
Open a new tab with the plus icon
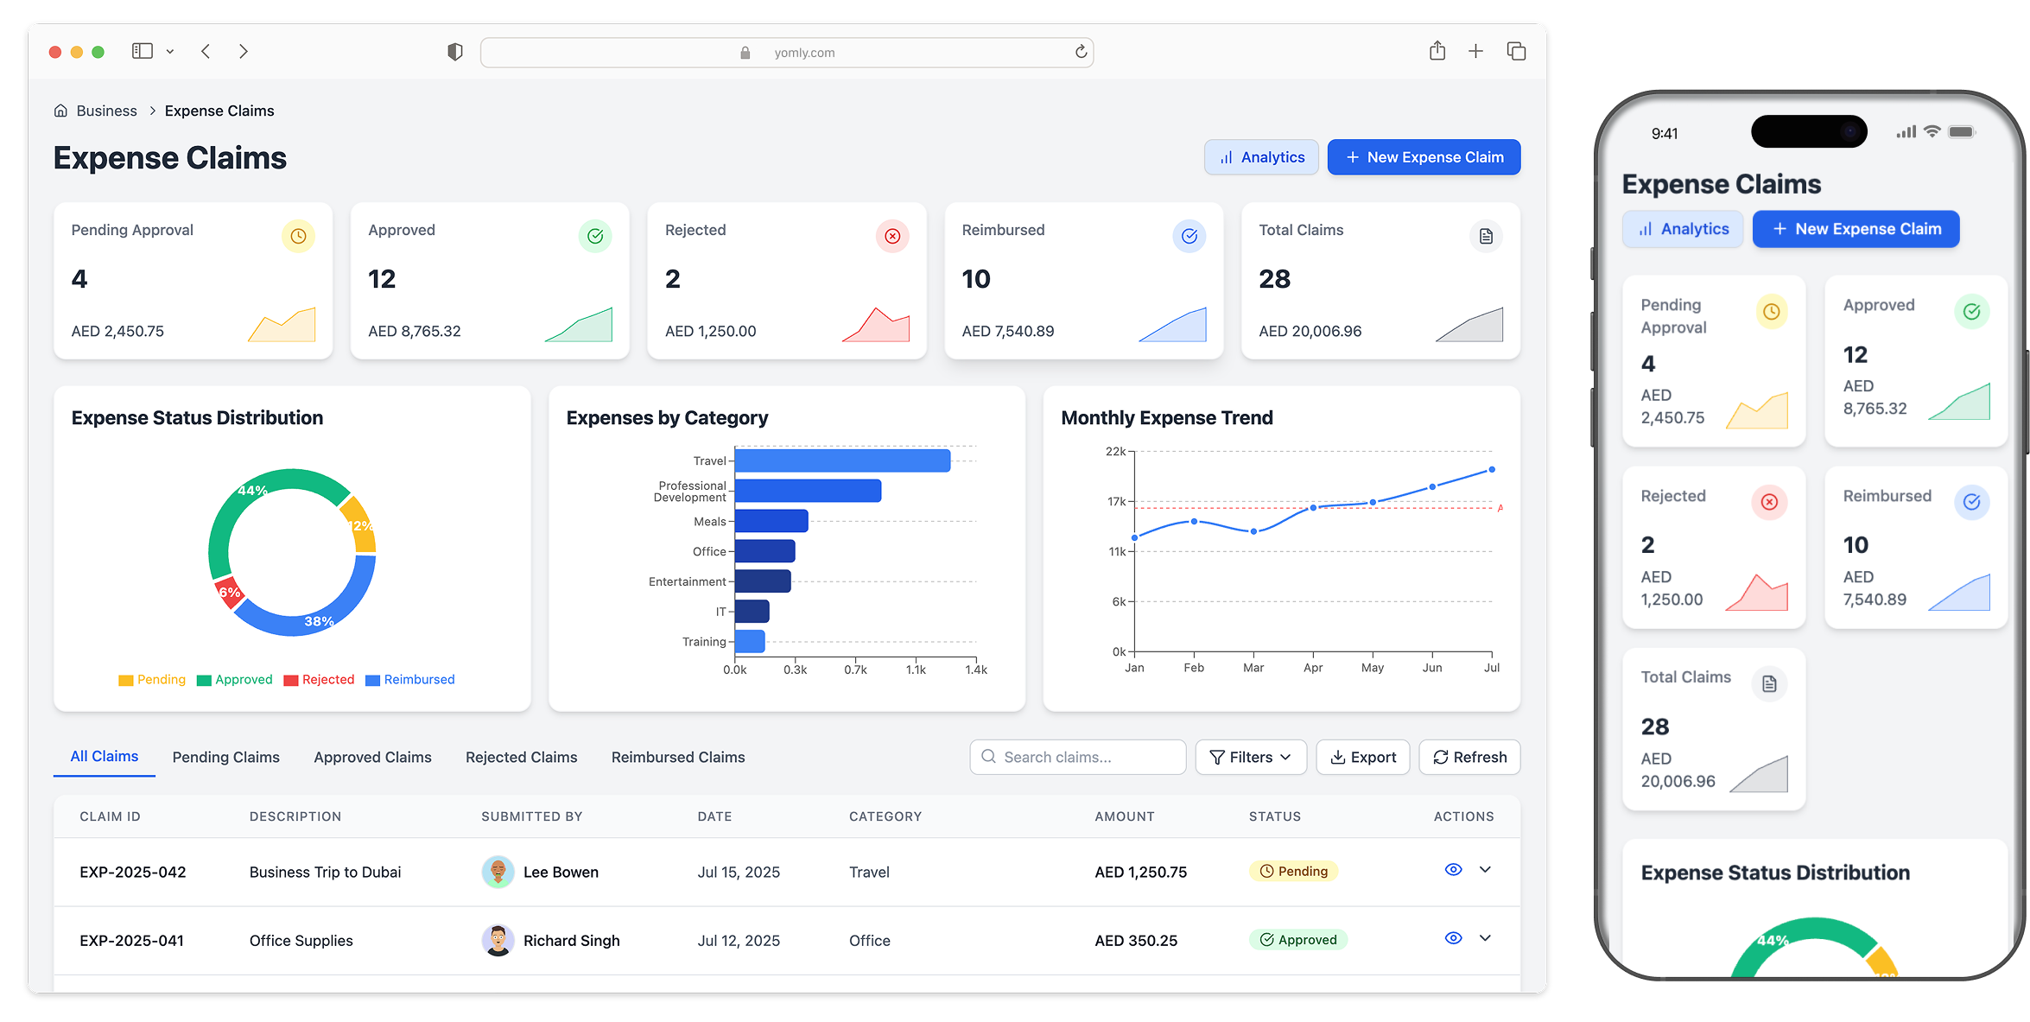pyautogui.click(x=1475, y=52)
